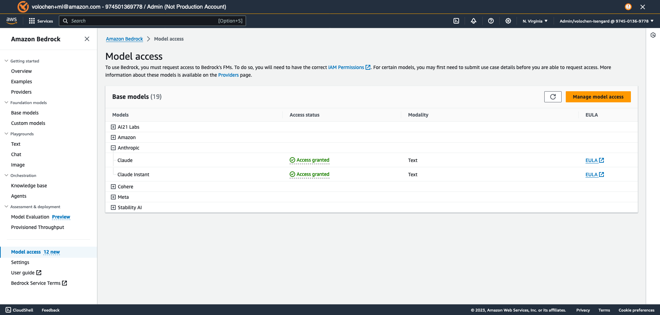The width and height of the screenshot is (660, 315).
Task: Open the Admin account menu dropdown
Action: pyautogui.click(x=607, y=21)
